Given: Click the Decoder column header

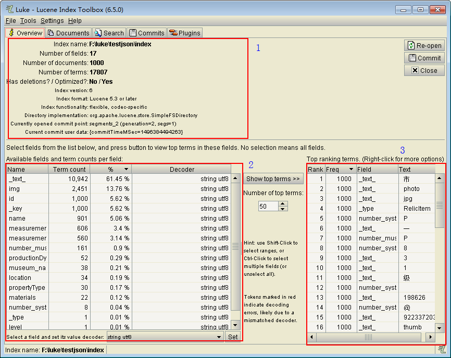Looking at the screenshot, I should click(x=181, y=169).
